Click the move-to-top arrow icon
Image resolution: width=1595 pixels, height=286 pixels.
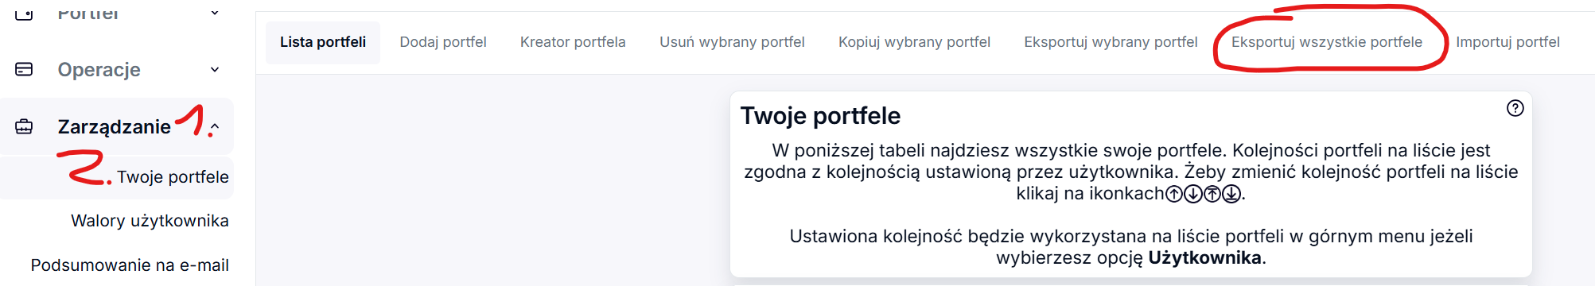coord(1212,194)
